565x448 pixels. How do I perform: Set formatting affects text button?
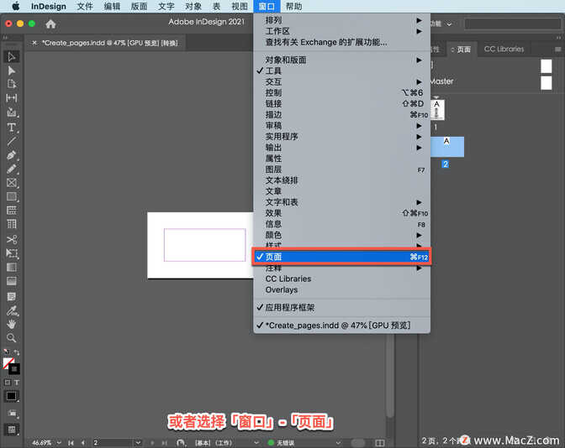(x=17, y=383)
